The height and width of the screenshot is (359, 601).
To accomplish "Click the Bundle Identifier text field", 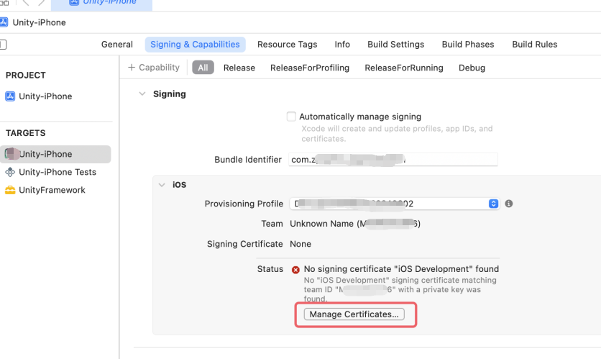I will pos(393,160).
